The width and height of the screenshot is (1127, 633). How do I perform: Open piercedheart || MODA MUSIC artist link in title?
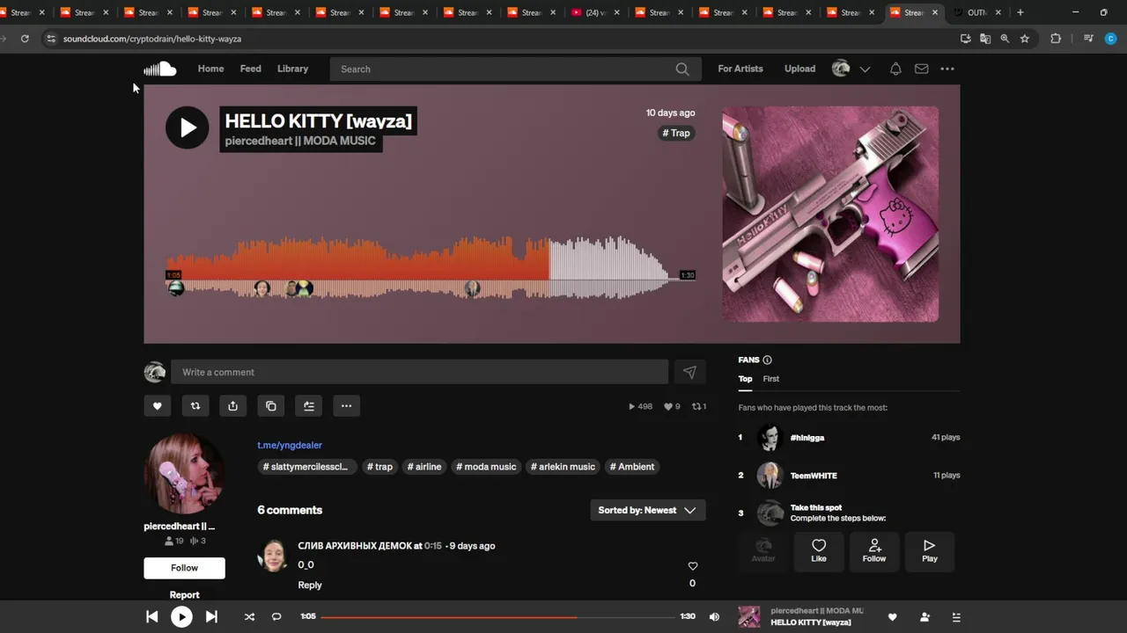tap(300, 141)
